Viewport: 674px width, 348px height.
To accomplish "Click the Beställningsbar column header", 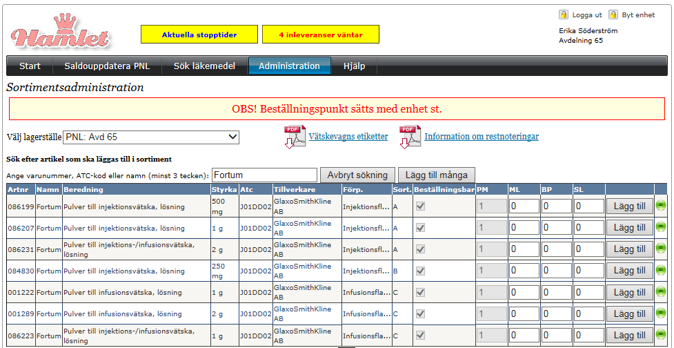I will (444, 189).
